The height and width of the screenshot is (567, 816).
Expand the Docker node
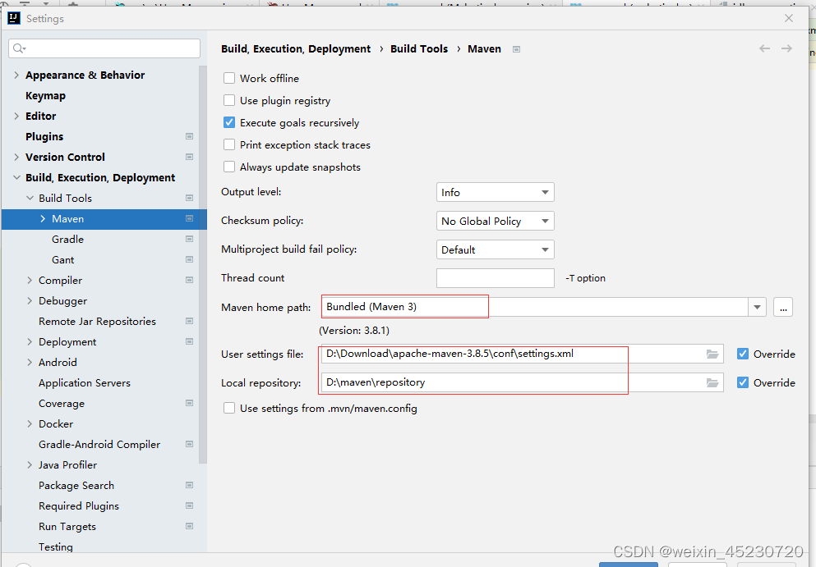[30, 423]
